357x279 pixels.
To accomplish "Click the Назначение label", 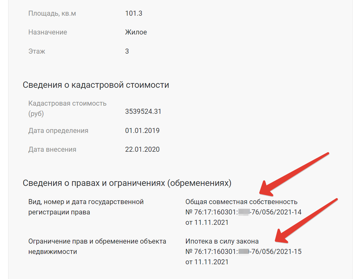I will [48, 32].
